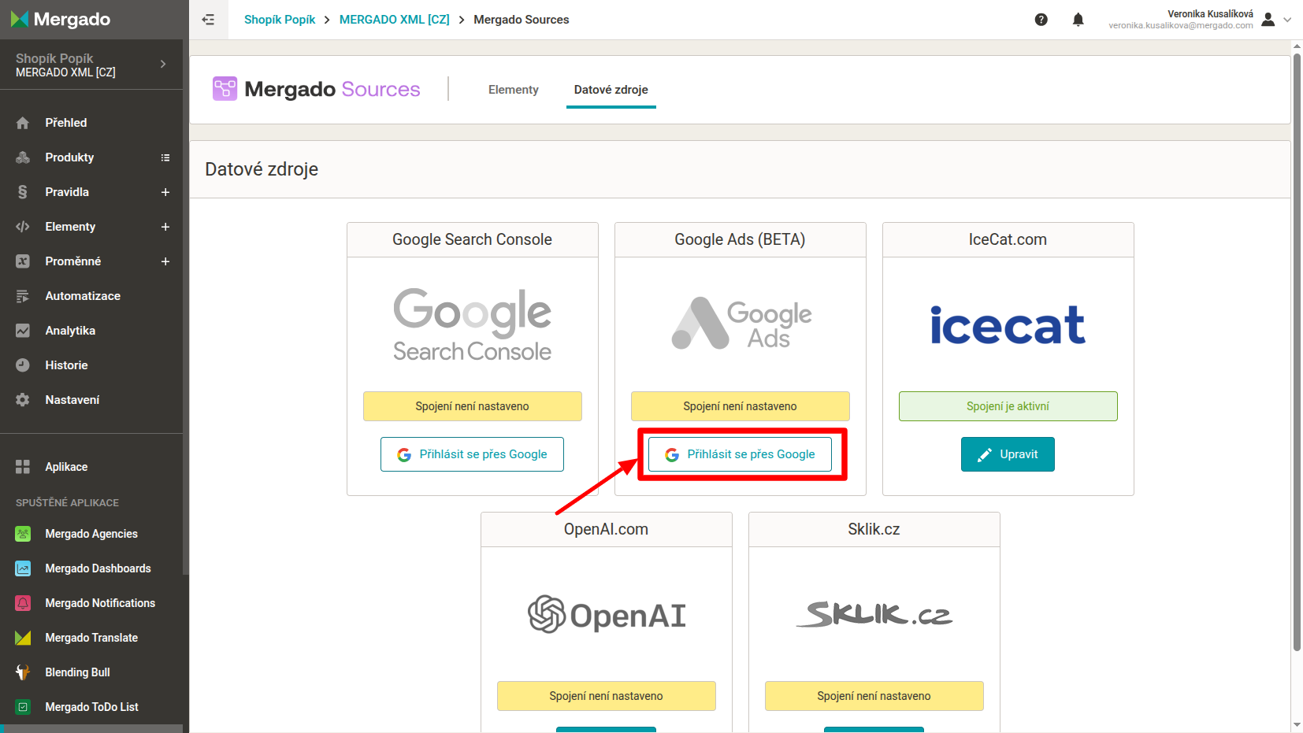Image resolution: width=1303 pixels, height=733 pixels.
Task: Click the user avatar icon
Action: tap(1268, 20)
